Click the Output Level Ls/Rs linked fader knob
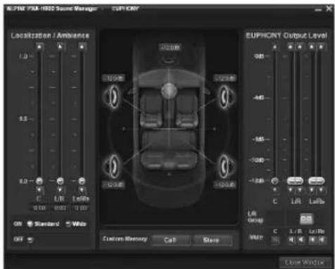This screenshot has height=269, width=335. [x=317, y=181]
